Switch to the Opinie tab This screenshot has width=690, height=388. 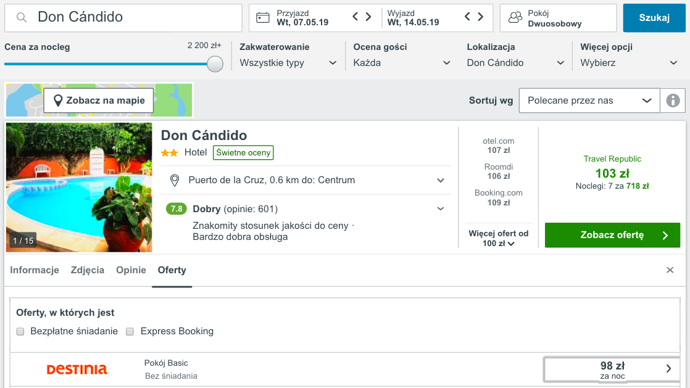(x=131, y=270)
